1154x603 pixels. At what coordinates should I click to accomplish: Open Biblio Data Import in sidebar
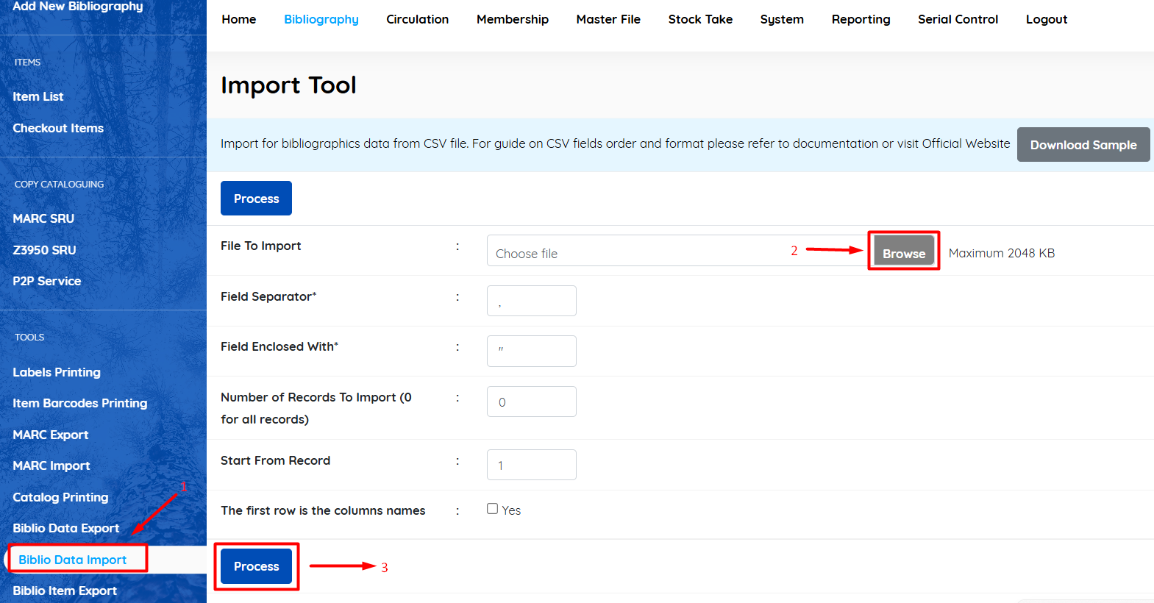[72, 560]
